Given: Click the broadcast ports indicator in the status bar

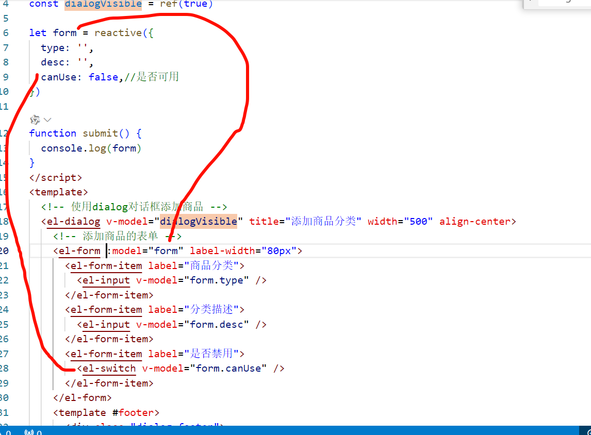Looking at the screenshot, I should coord(33,432).
